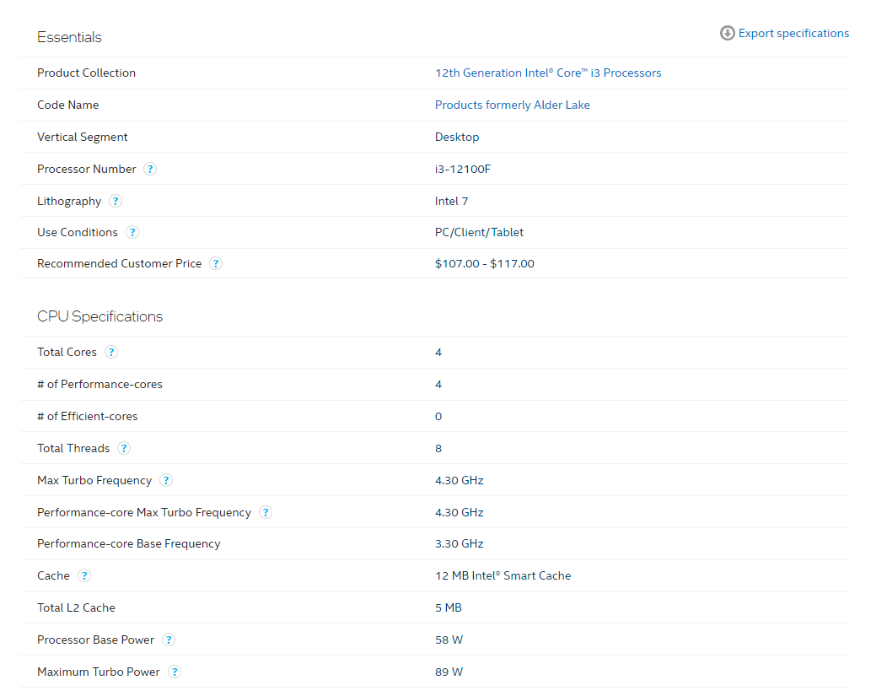The image size is (871, 691).
Task: Click the 3.30 GHz base frequency value
Action: [x=459, y=543]
